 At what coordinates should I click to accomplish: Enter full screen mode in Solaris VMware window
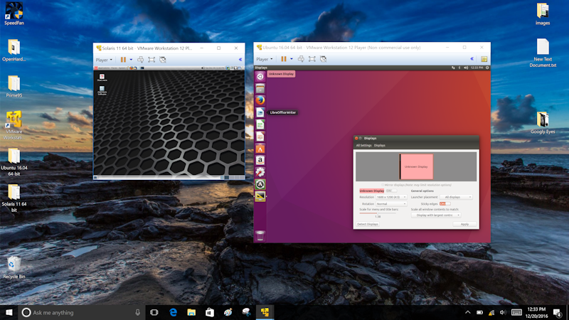(151, 60)
